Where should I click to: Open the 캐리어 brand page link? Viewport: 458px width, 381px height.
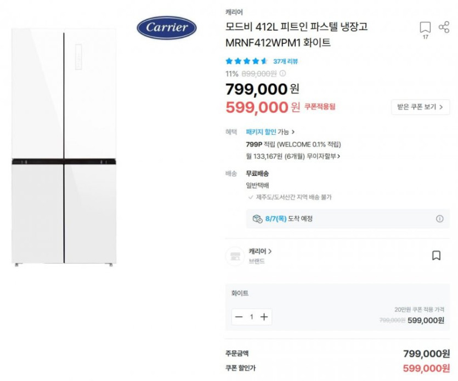(260, 251)
